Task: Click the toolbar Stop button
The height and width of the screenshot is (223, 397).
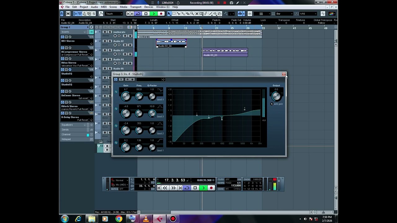Action: (146, 14)
